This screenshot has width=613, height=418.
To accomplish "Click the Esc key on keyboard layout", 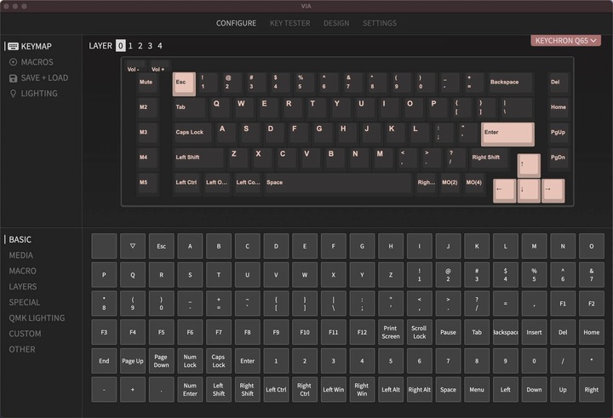I will (184, 83).
